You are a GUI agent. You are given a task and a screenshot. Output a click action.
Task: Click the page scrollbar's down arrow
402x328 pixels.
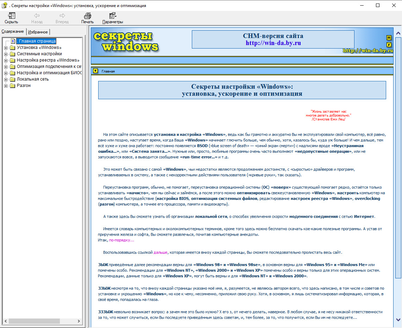click(x=398, y=320)
